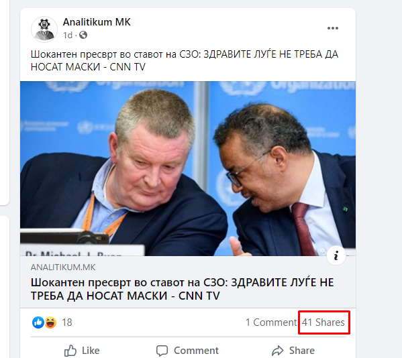Open the article preview photo
The width and height of the screenshot is (402, 358).
(188, 168)
